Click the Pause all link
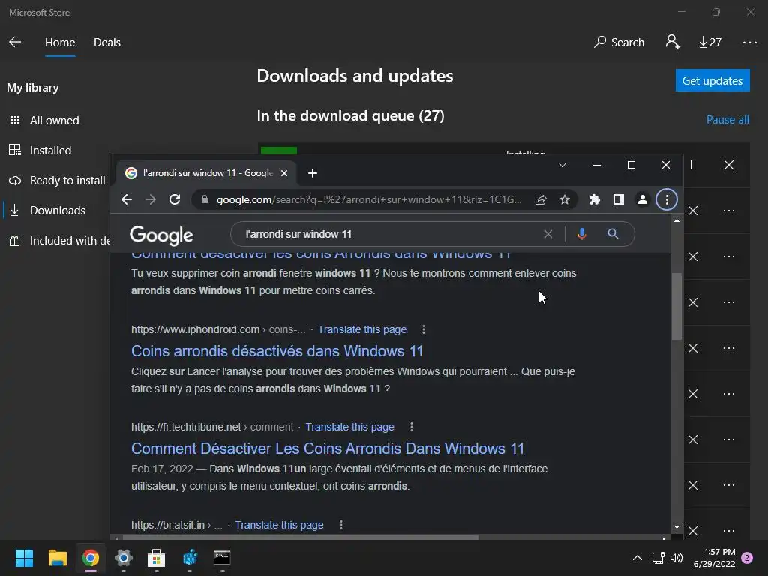The height and width of the screenshot is (576, 768). click(x=727, y=120)
